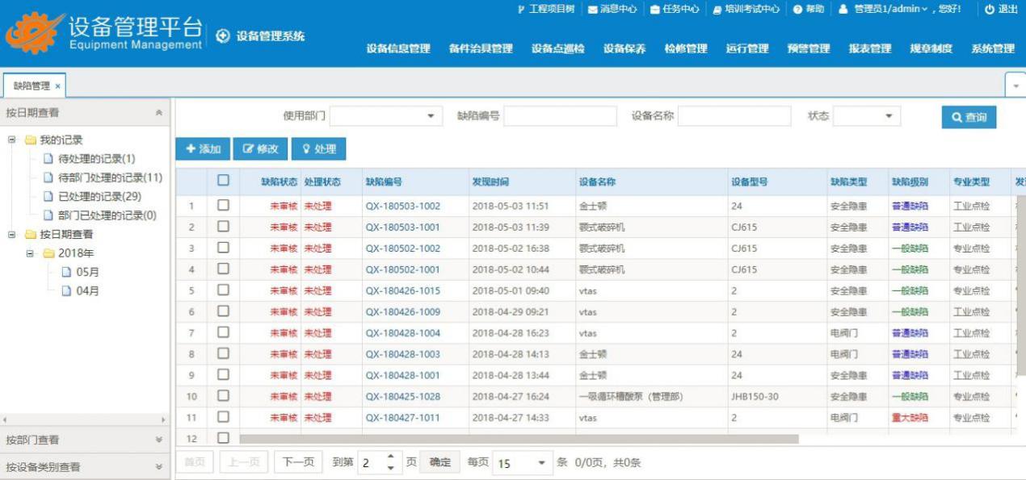Viewport: 1026px width, 480px height.
Task: Open the 报表管理 menu
Action: coord(869,48)
